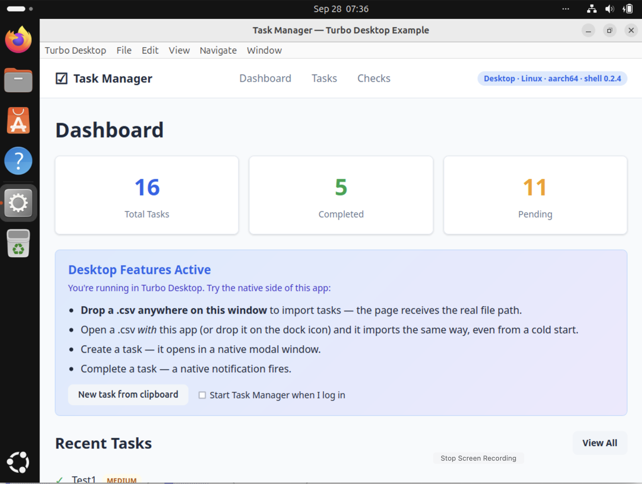642x484 pixels.
Task: Click New task from clipboard button
Action: point(128,395)
